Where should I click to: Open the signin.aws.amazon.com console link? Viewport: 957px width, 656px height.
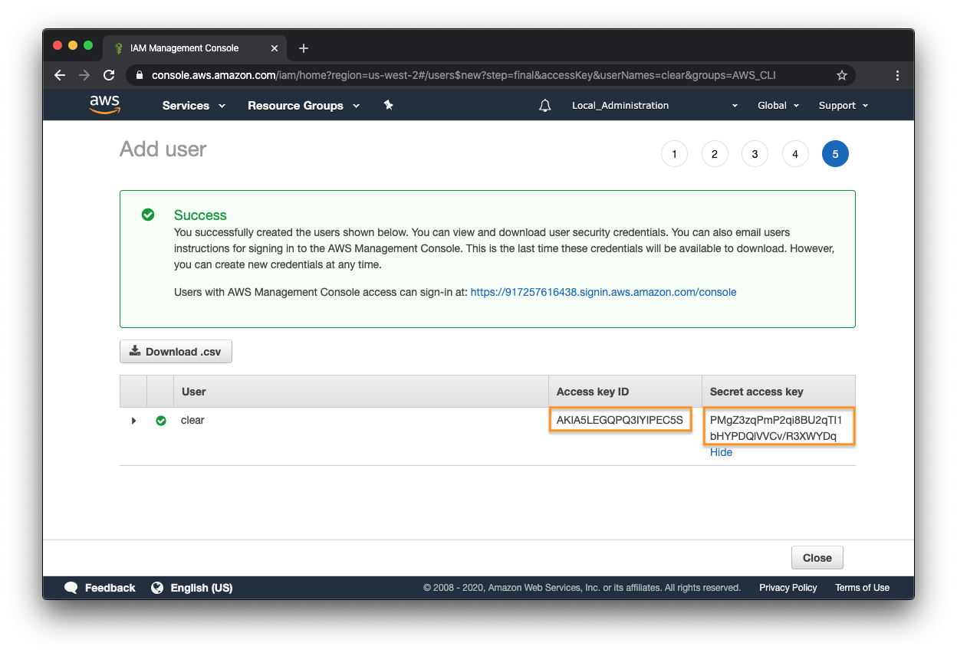pos(603,292)
